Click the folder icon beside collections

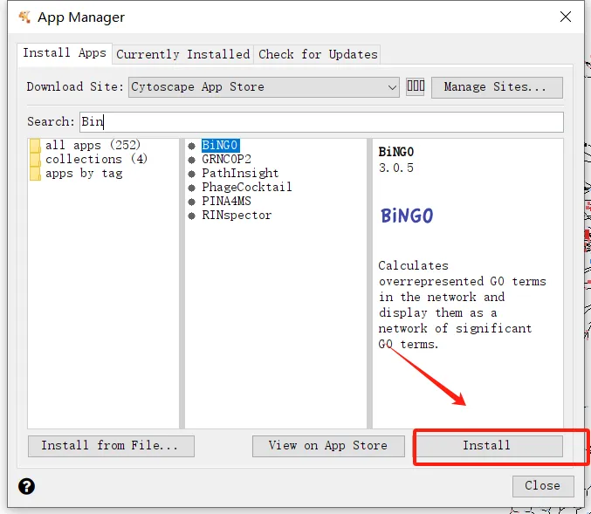click(x=35, y=160)
